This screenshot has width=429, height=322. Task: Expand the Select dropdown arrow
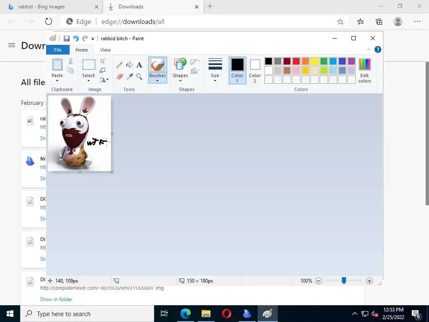click(88, 81)
